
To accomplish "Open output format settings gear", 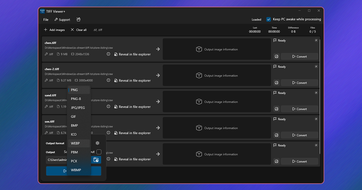I will [x=97, y=143].
